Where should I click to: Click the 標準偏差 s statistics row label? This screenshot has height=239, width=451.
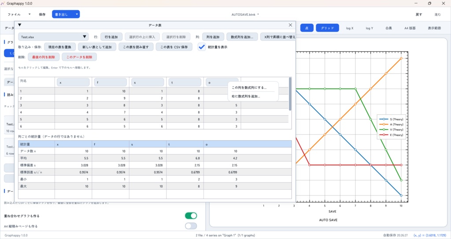[37, 165]
